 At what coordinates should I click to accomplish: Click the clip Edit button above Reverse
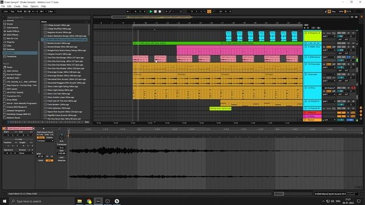(x=62, y=157)
